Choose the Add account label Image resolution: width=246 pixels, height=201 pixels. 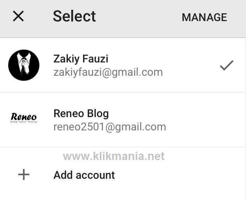84,175
